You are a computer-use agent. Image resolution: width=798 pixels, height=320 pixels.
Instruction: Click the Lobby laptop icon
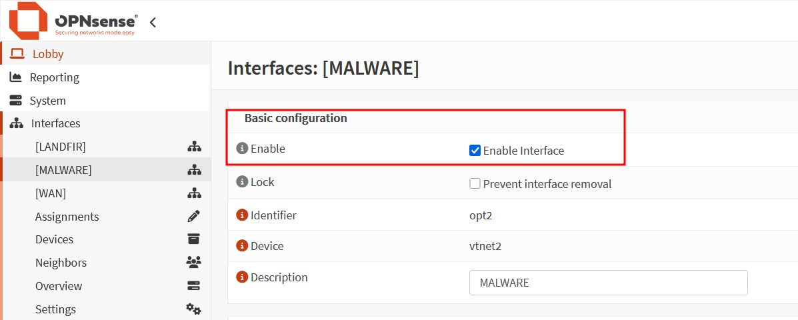pos(17,54)
